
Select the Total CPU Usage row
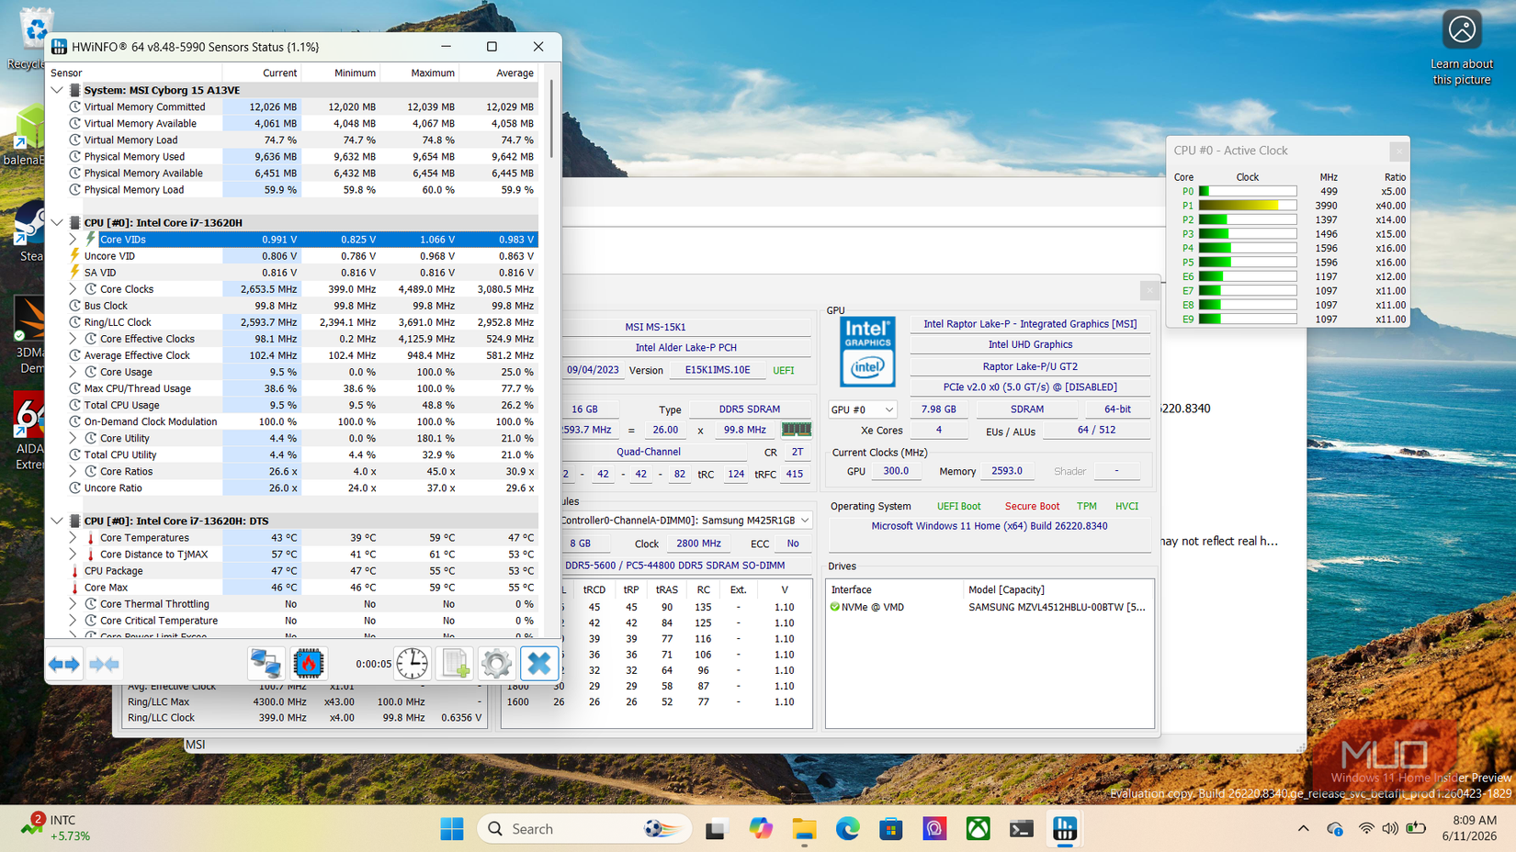point(292,405)
